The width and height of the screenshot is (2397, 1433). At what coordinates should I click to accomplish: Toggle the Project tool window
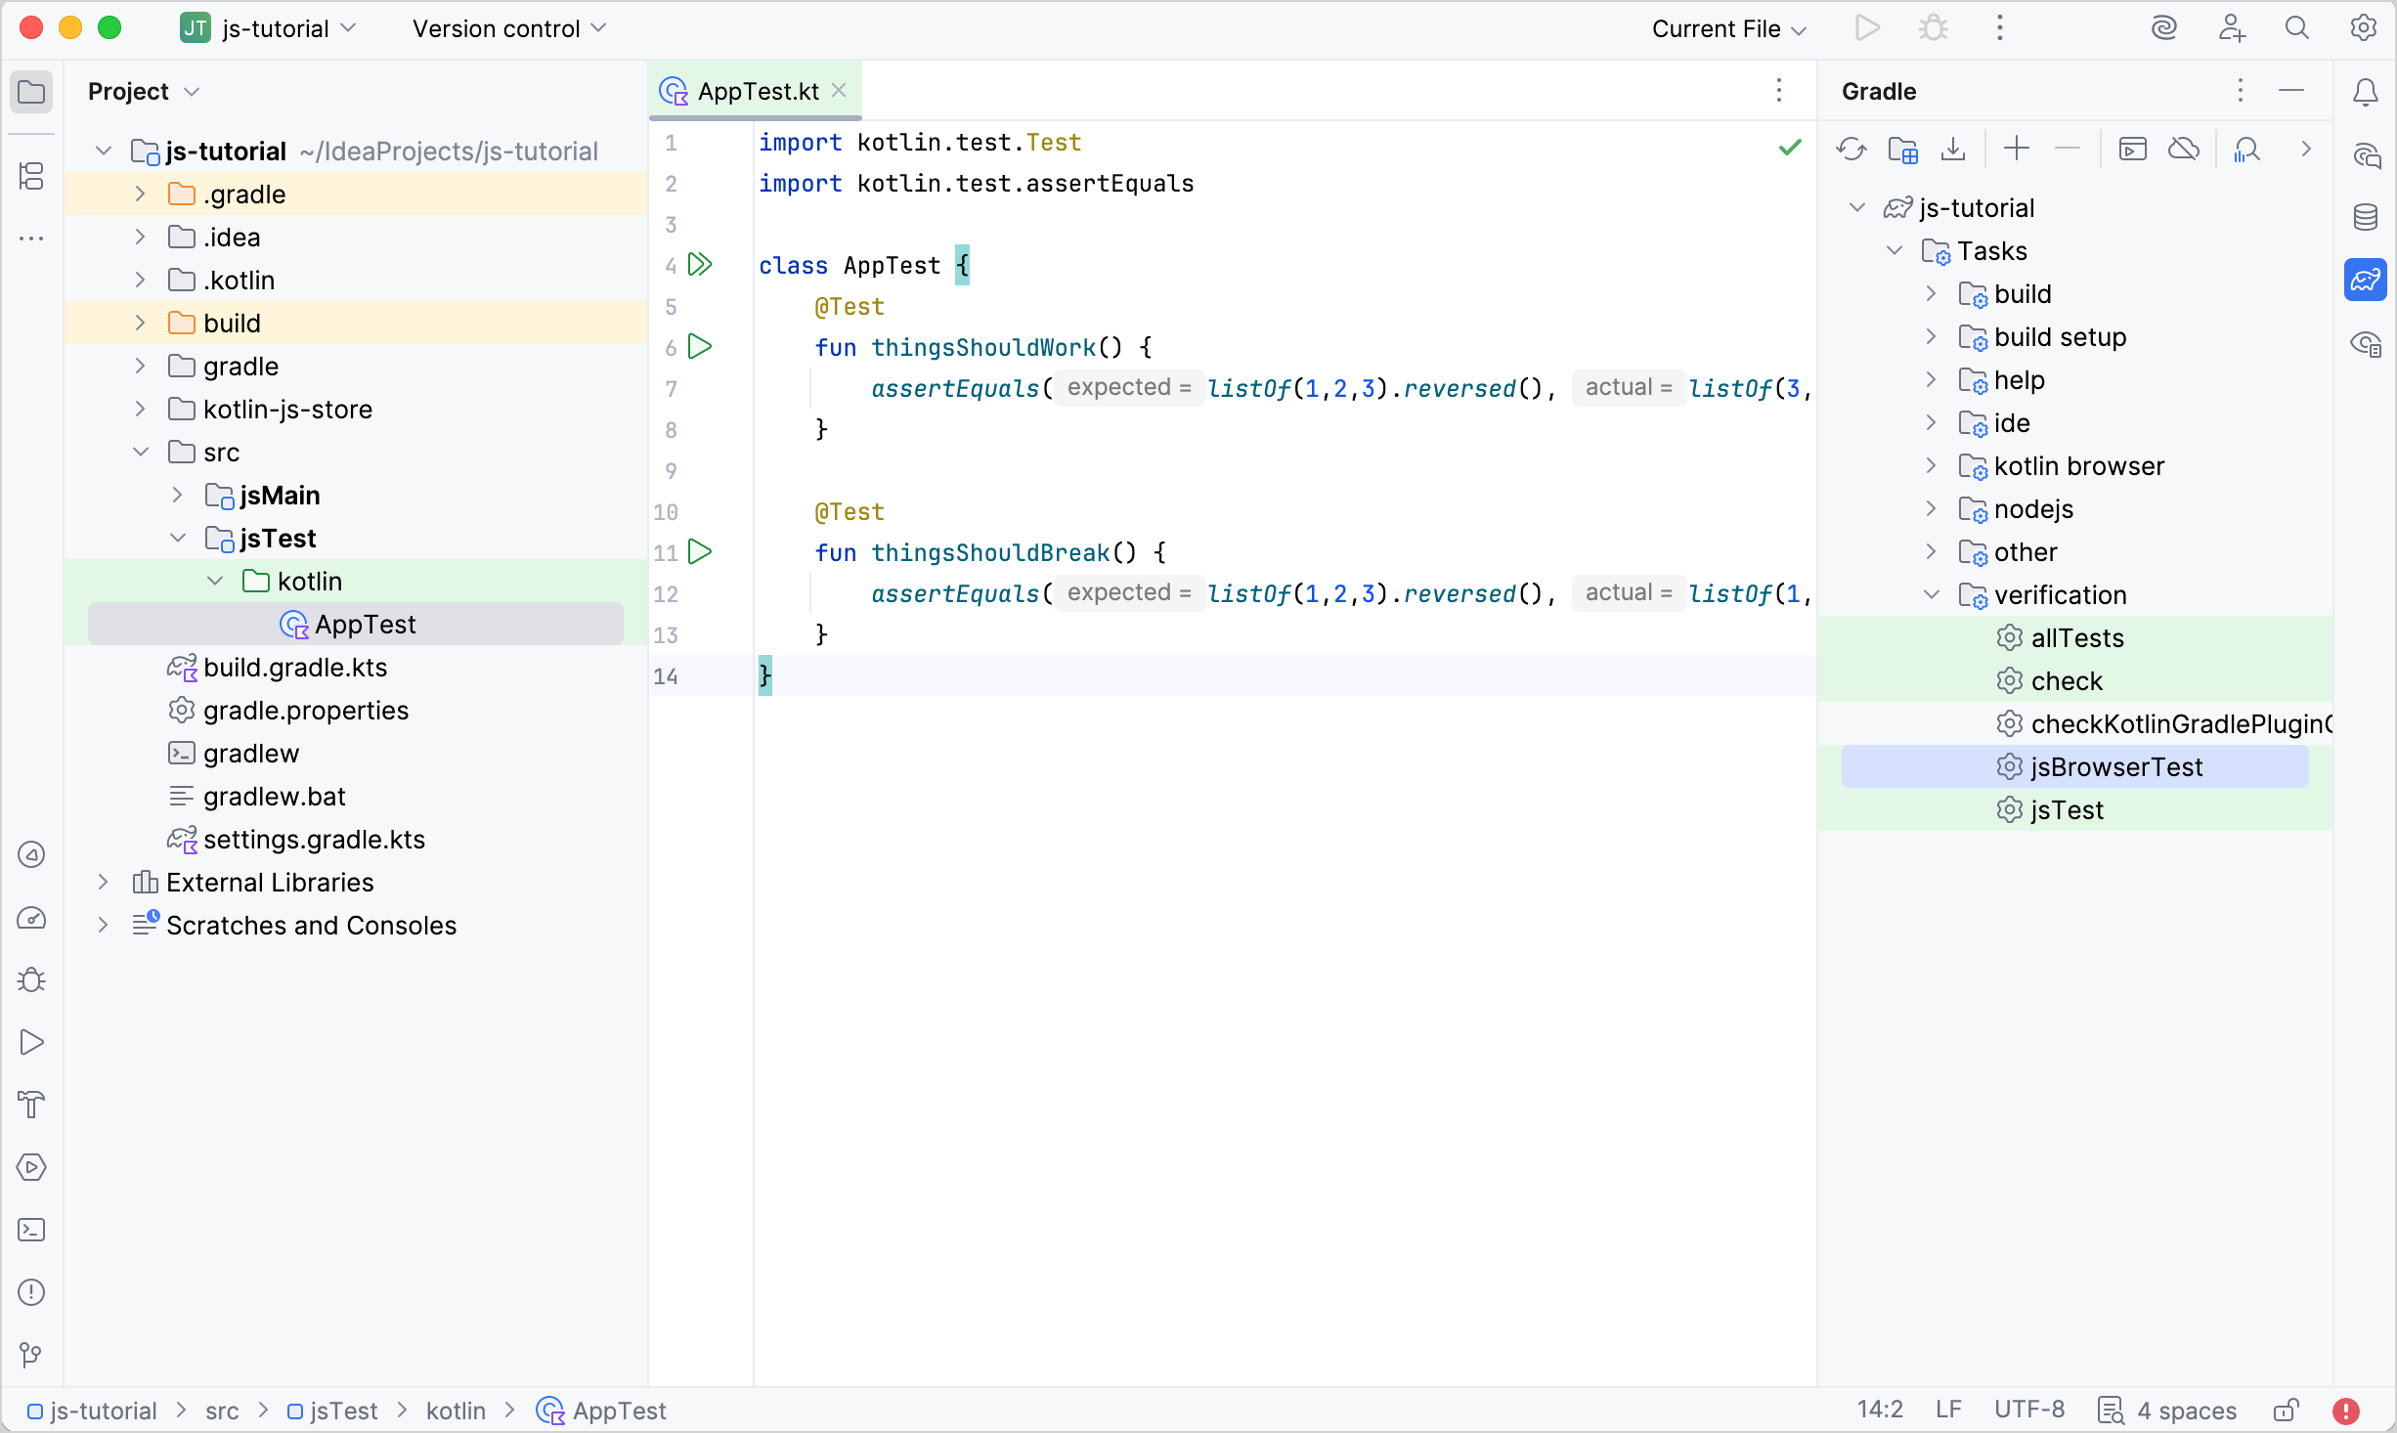(32, 92)
